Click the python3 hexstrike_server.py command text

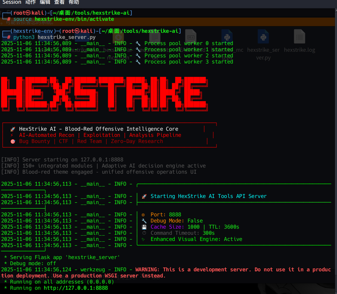click(x=54, y=37)
